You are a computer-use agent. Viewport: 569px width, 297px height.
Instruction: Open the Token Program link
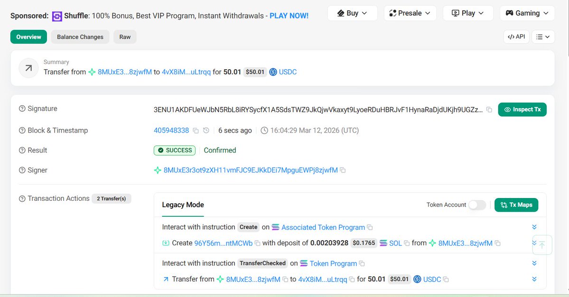tap(333, 264)
